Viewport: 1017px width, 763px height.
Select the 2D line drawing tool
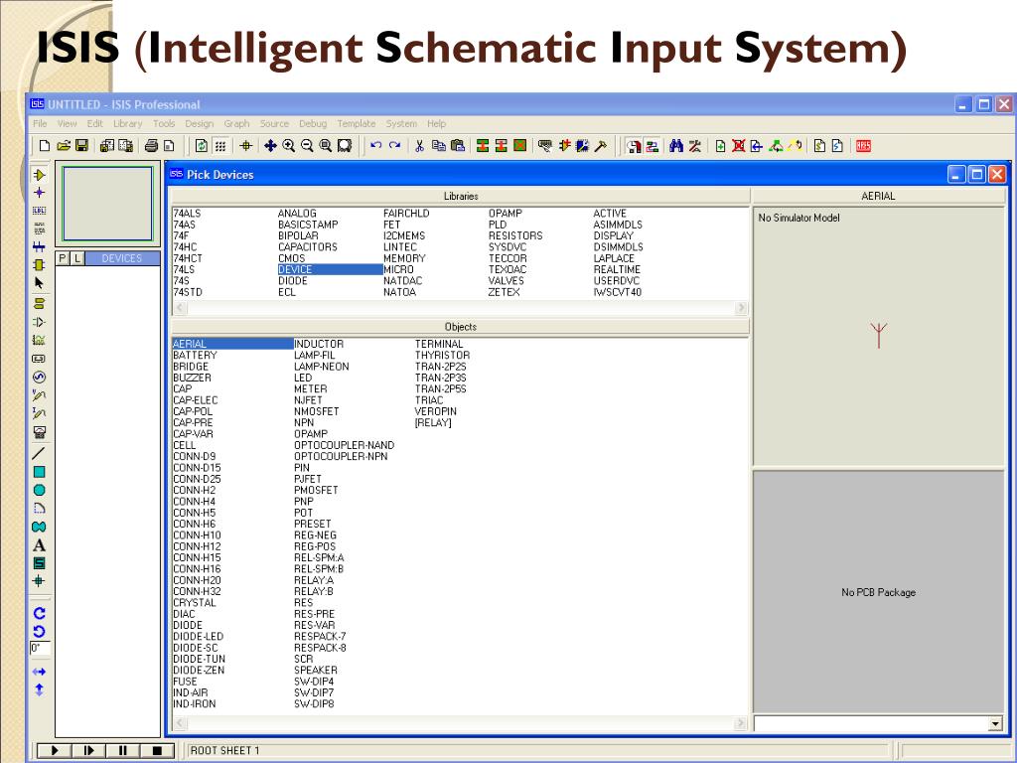coord(39,453)
